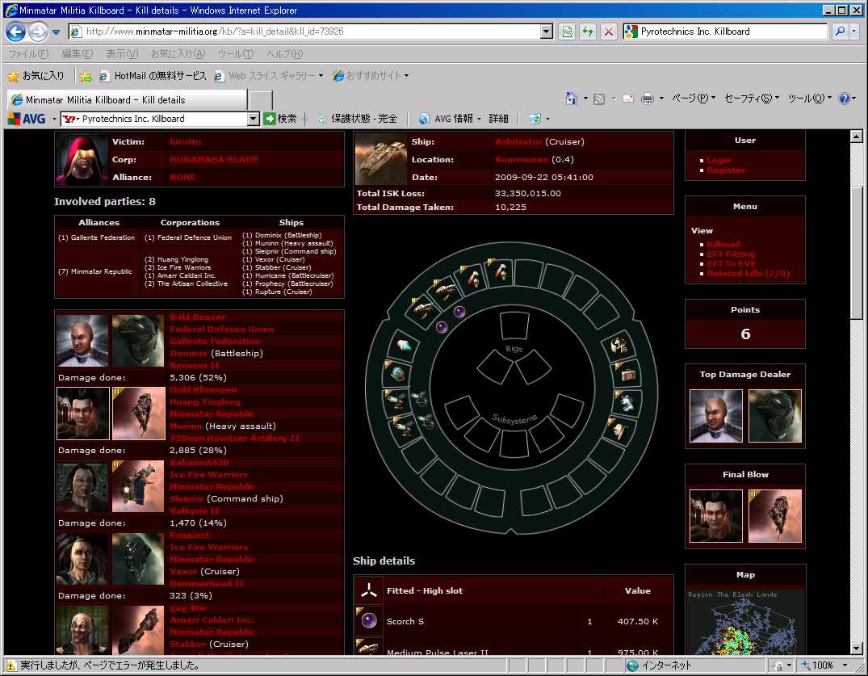Click the Muninn ship image in involved list
868x676 pixels.
tap(139, 414)
